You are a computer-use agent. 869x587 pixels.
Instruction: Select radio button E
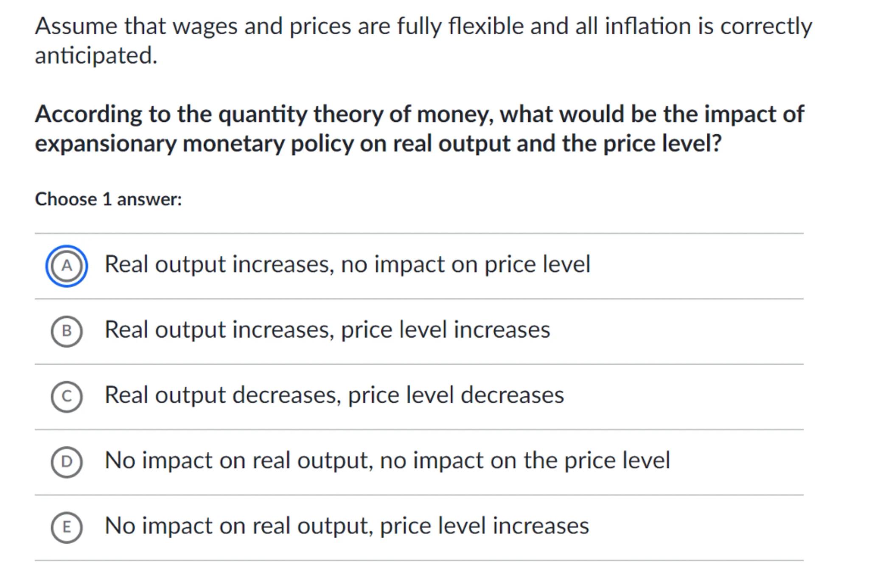coord(67,527)
